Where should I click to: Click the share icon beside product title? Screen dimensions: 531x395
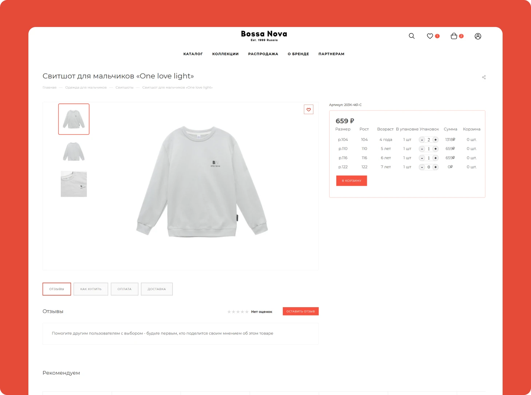click(x=484, y=77)
